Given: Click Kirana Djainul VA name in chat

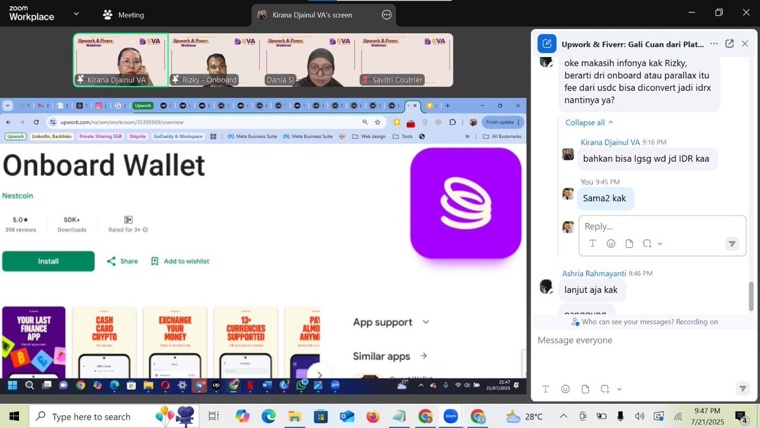Looking at the screenshot, I should coord(610,142).
